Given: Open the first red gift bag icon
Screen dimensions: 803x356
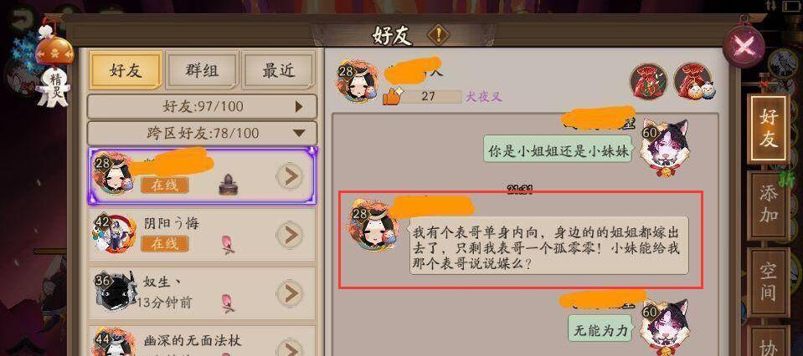Looking at the screenshot, I should [648, 81].
